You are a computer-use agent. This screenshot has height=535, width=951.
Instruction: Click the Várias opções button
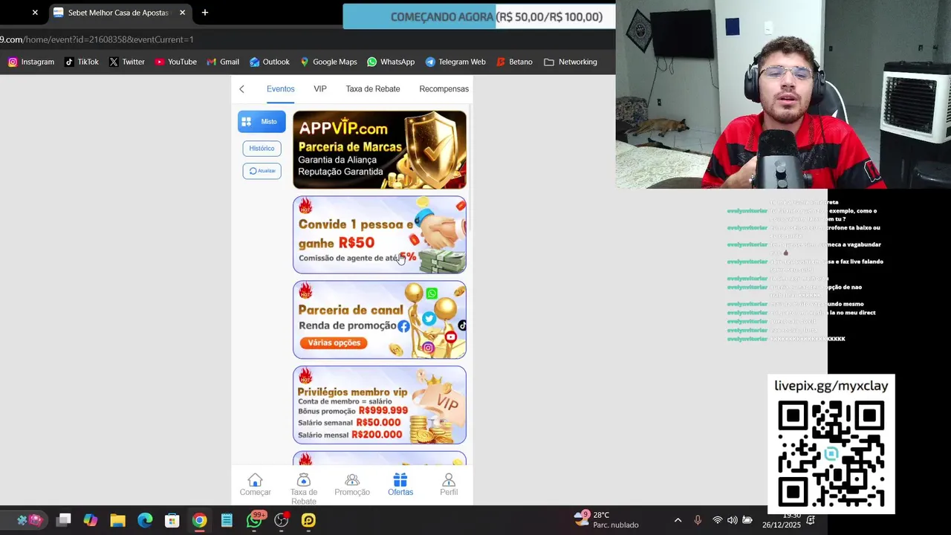pos(334,343)
